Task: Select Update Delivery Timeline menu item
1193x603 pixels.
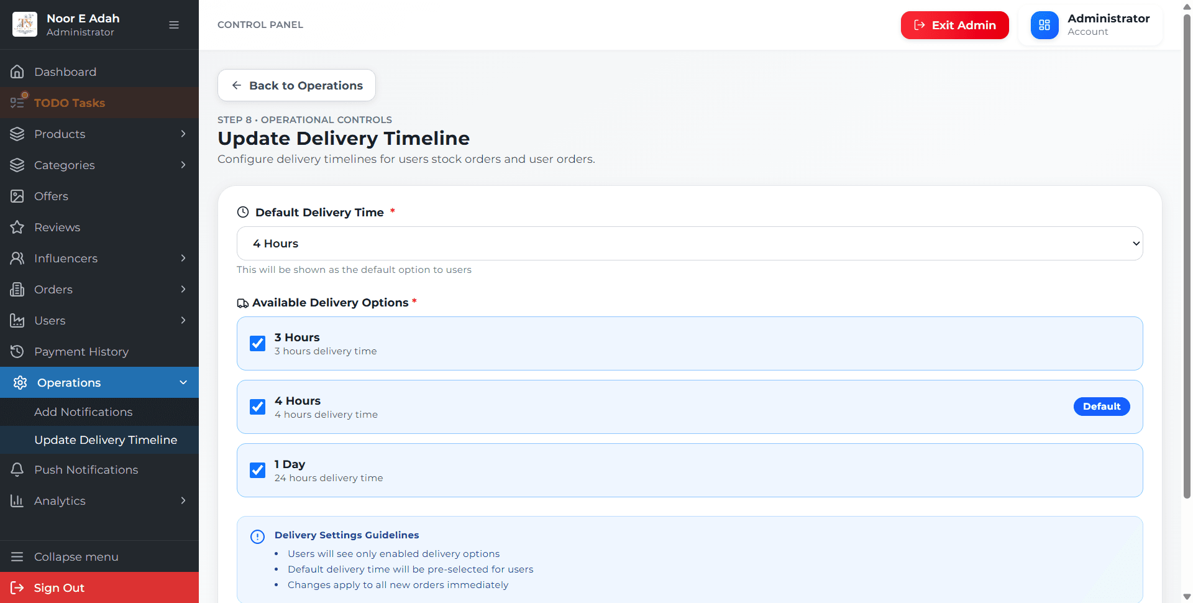Action: [99, 440]
